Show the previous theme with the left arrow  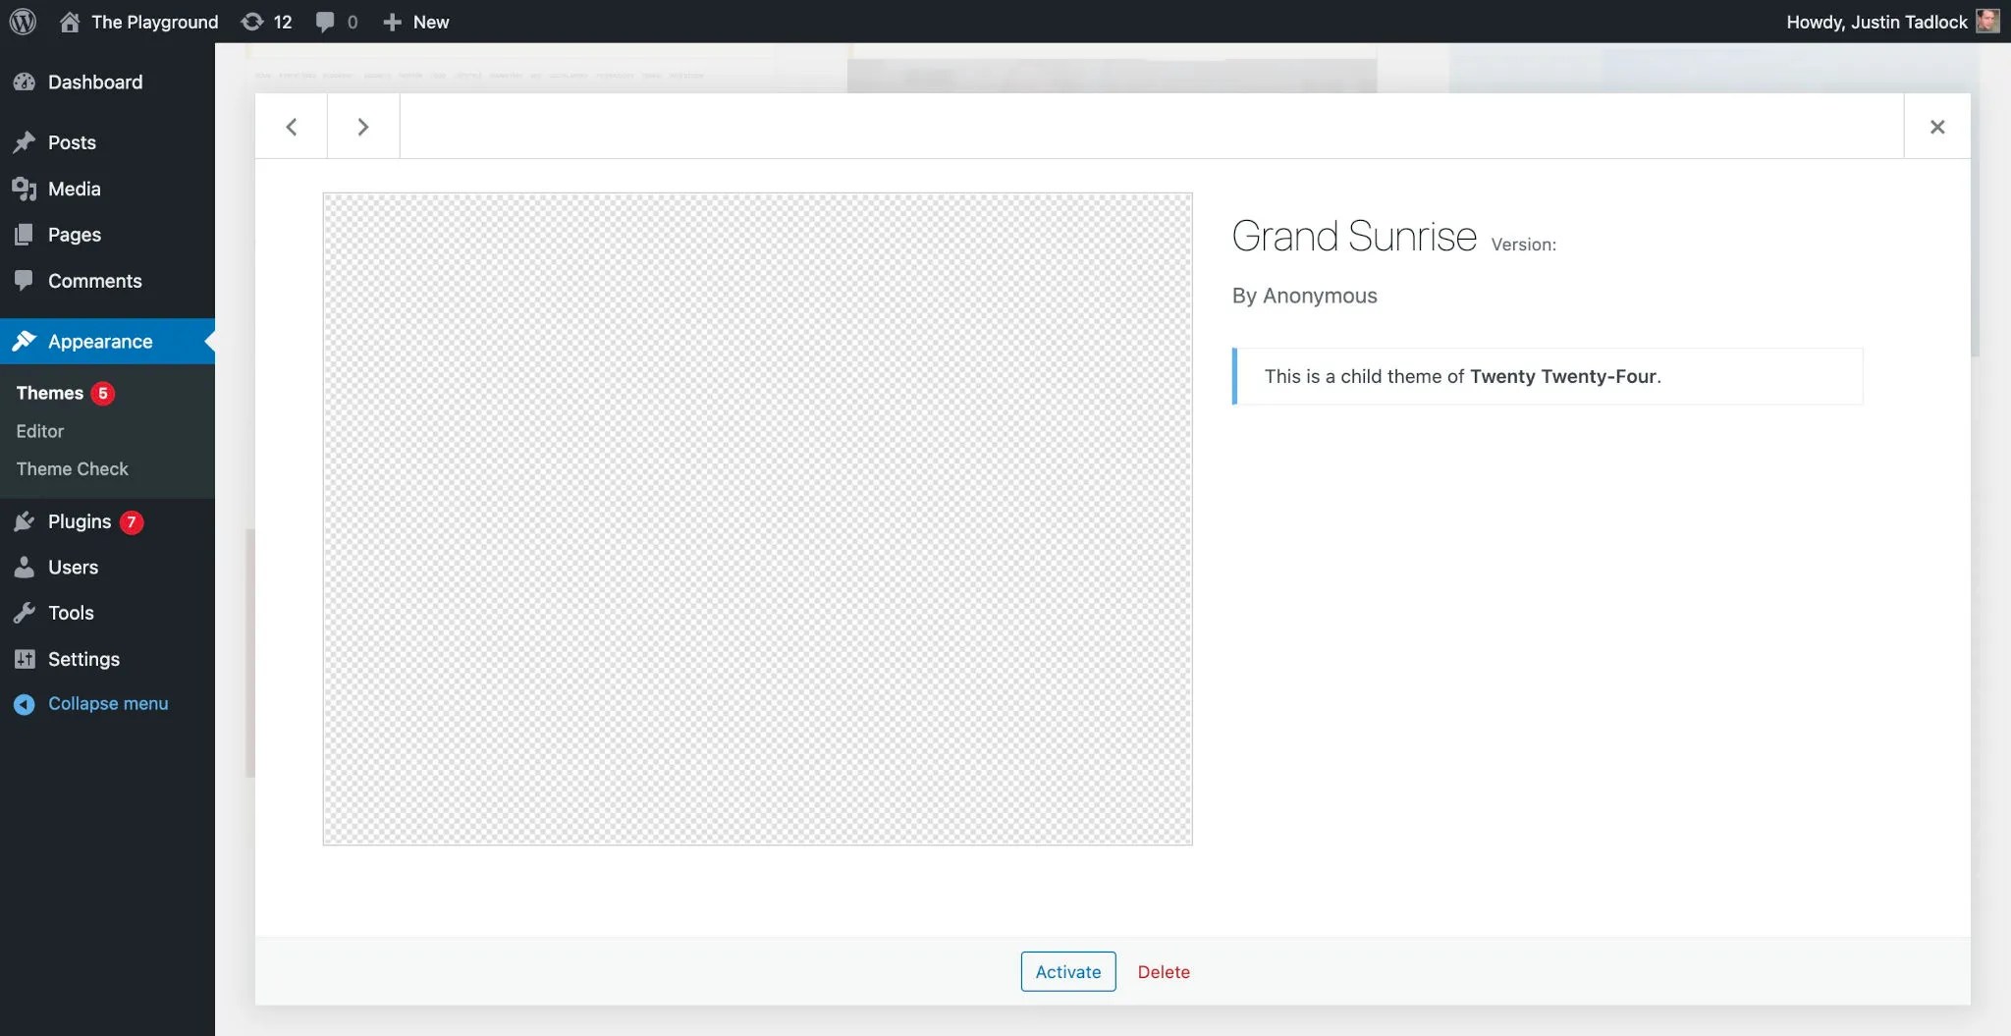point(291,126)
